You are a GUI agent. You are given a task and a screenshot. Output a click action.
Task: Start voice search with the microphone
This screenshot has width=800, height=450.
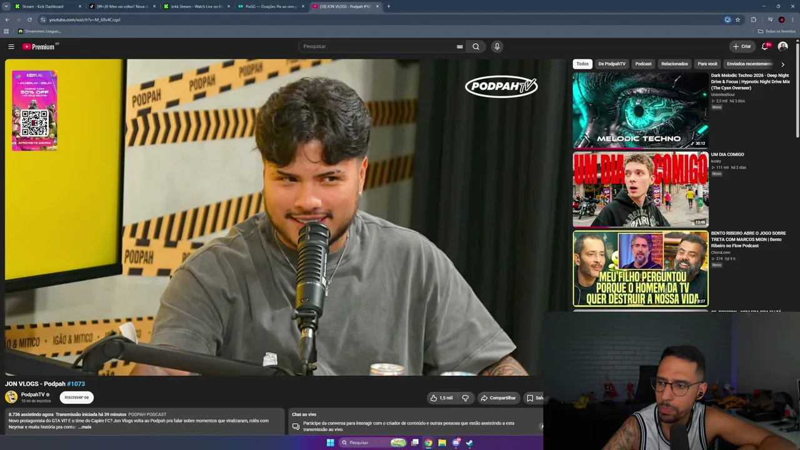point(497,47)
